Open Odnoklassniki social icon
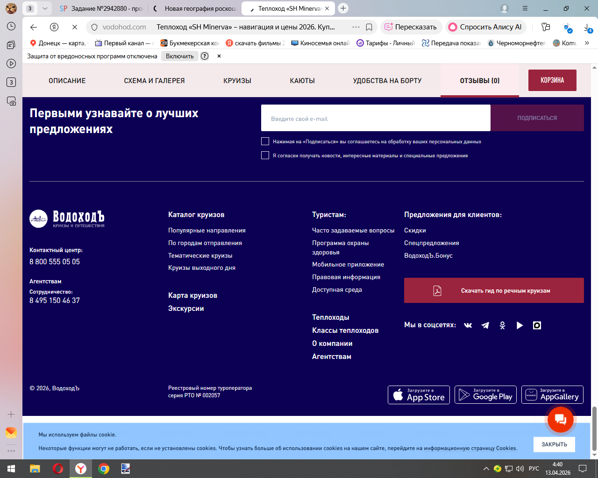598x478 pixels. pos(503,325)
